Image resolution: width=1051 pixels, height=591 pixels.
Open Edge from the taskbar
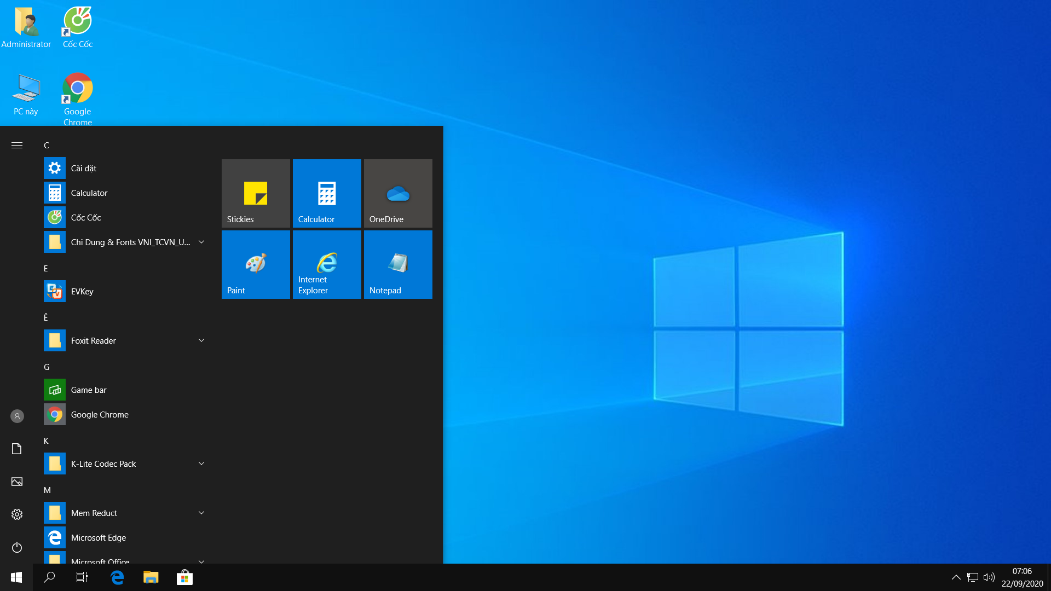point(117,577)
